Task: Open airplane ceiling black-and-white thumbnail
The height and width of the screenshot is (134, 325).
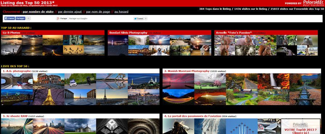Action: pyautogui.click(x=112, y=126)
